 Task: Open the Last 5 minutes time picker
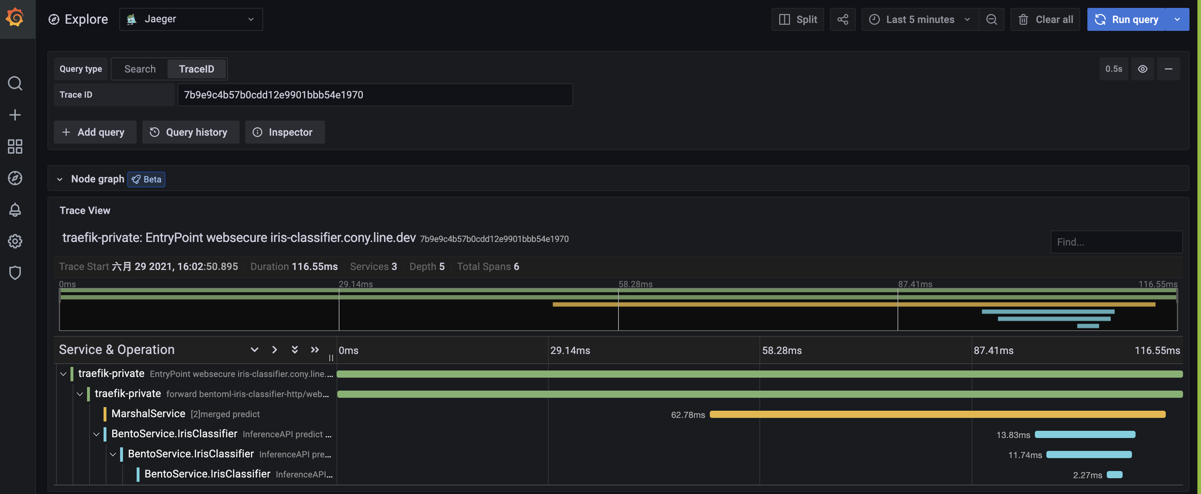(920, 19)
